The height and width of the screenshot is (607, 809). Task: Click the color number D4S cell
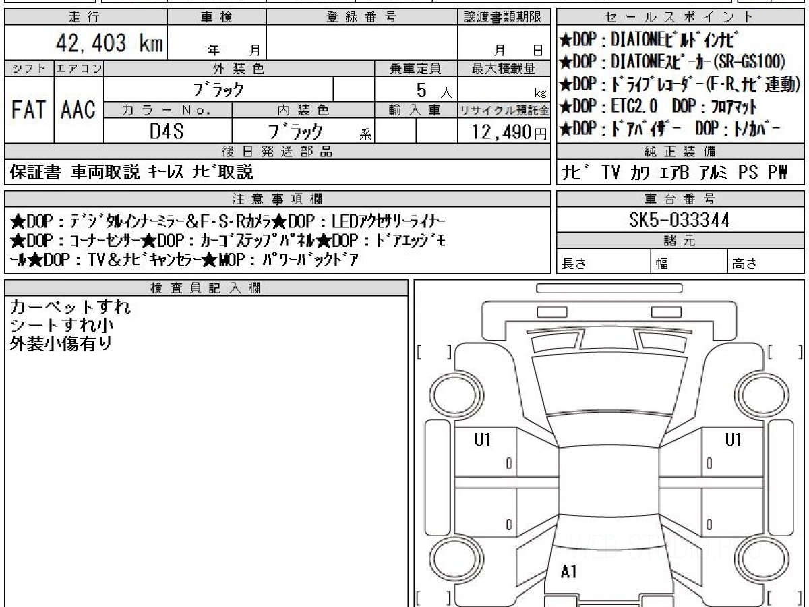[167, 131]
